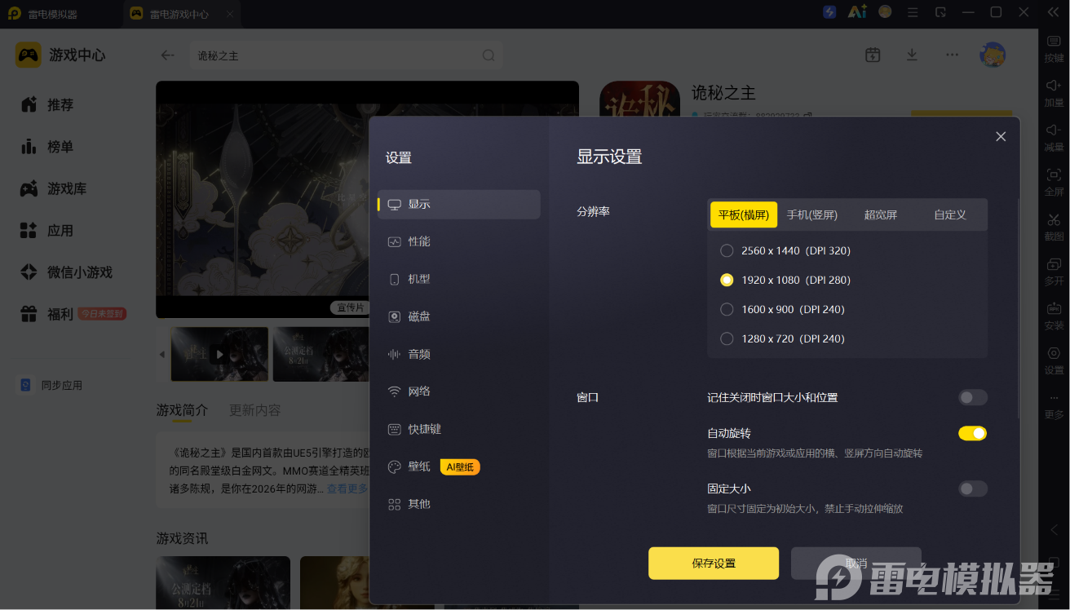The image size is (1070, 610).
Task: Open 榜单 rankings page
Action: pyautogui.click(x=47, y=147)
